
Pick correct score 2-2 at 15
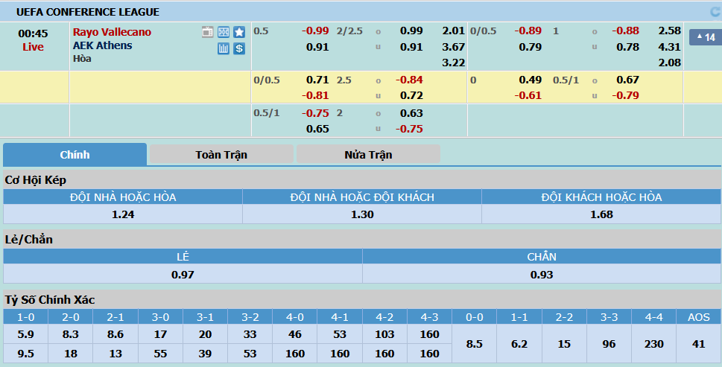(564, 344)
